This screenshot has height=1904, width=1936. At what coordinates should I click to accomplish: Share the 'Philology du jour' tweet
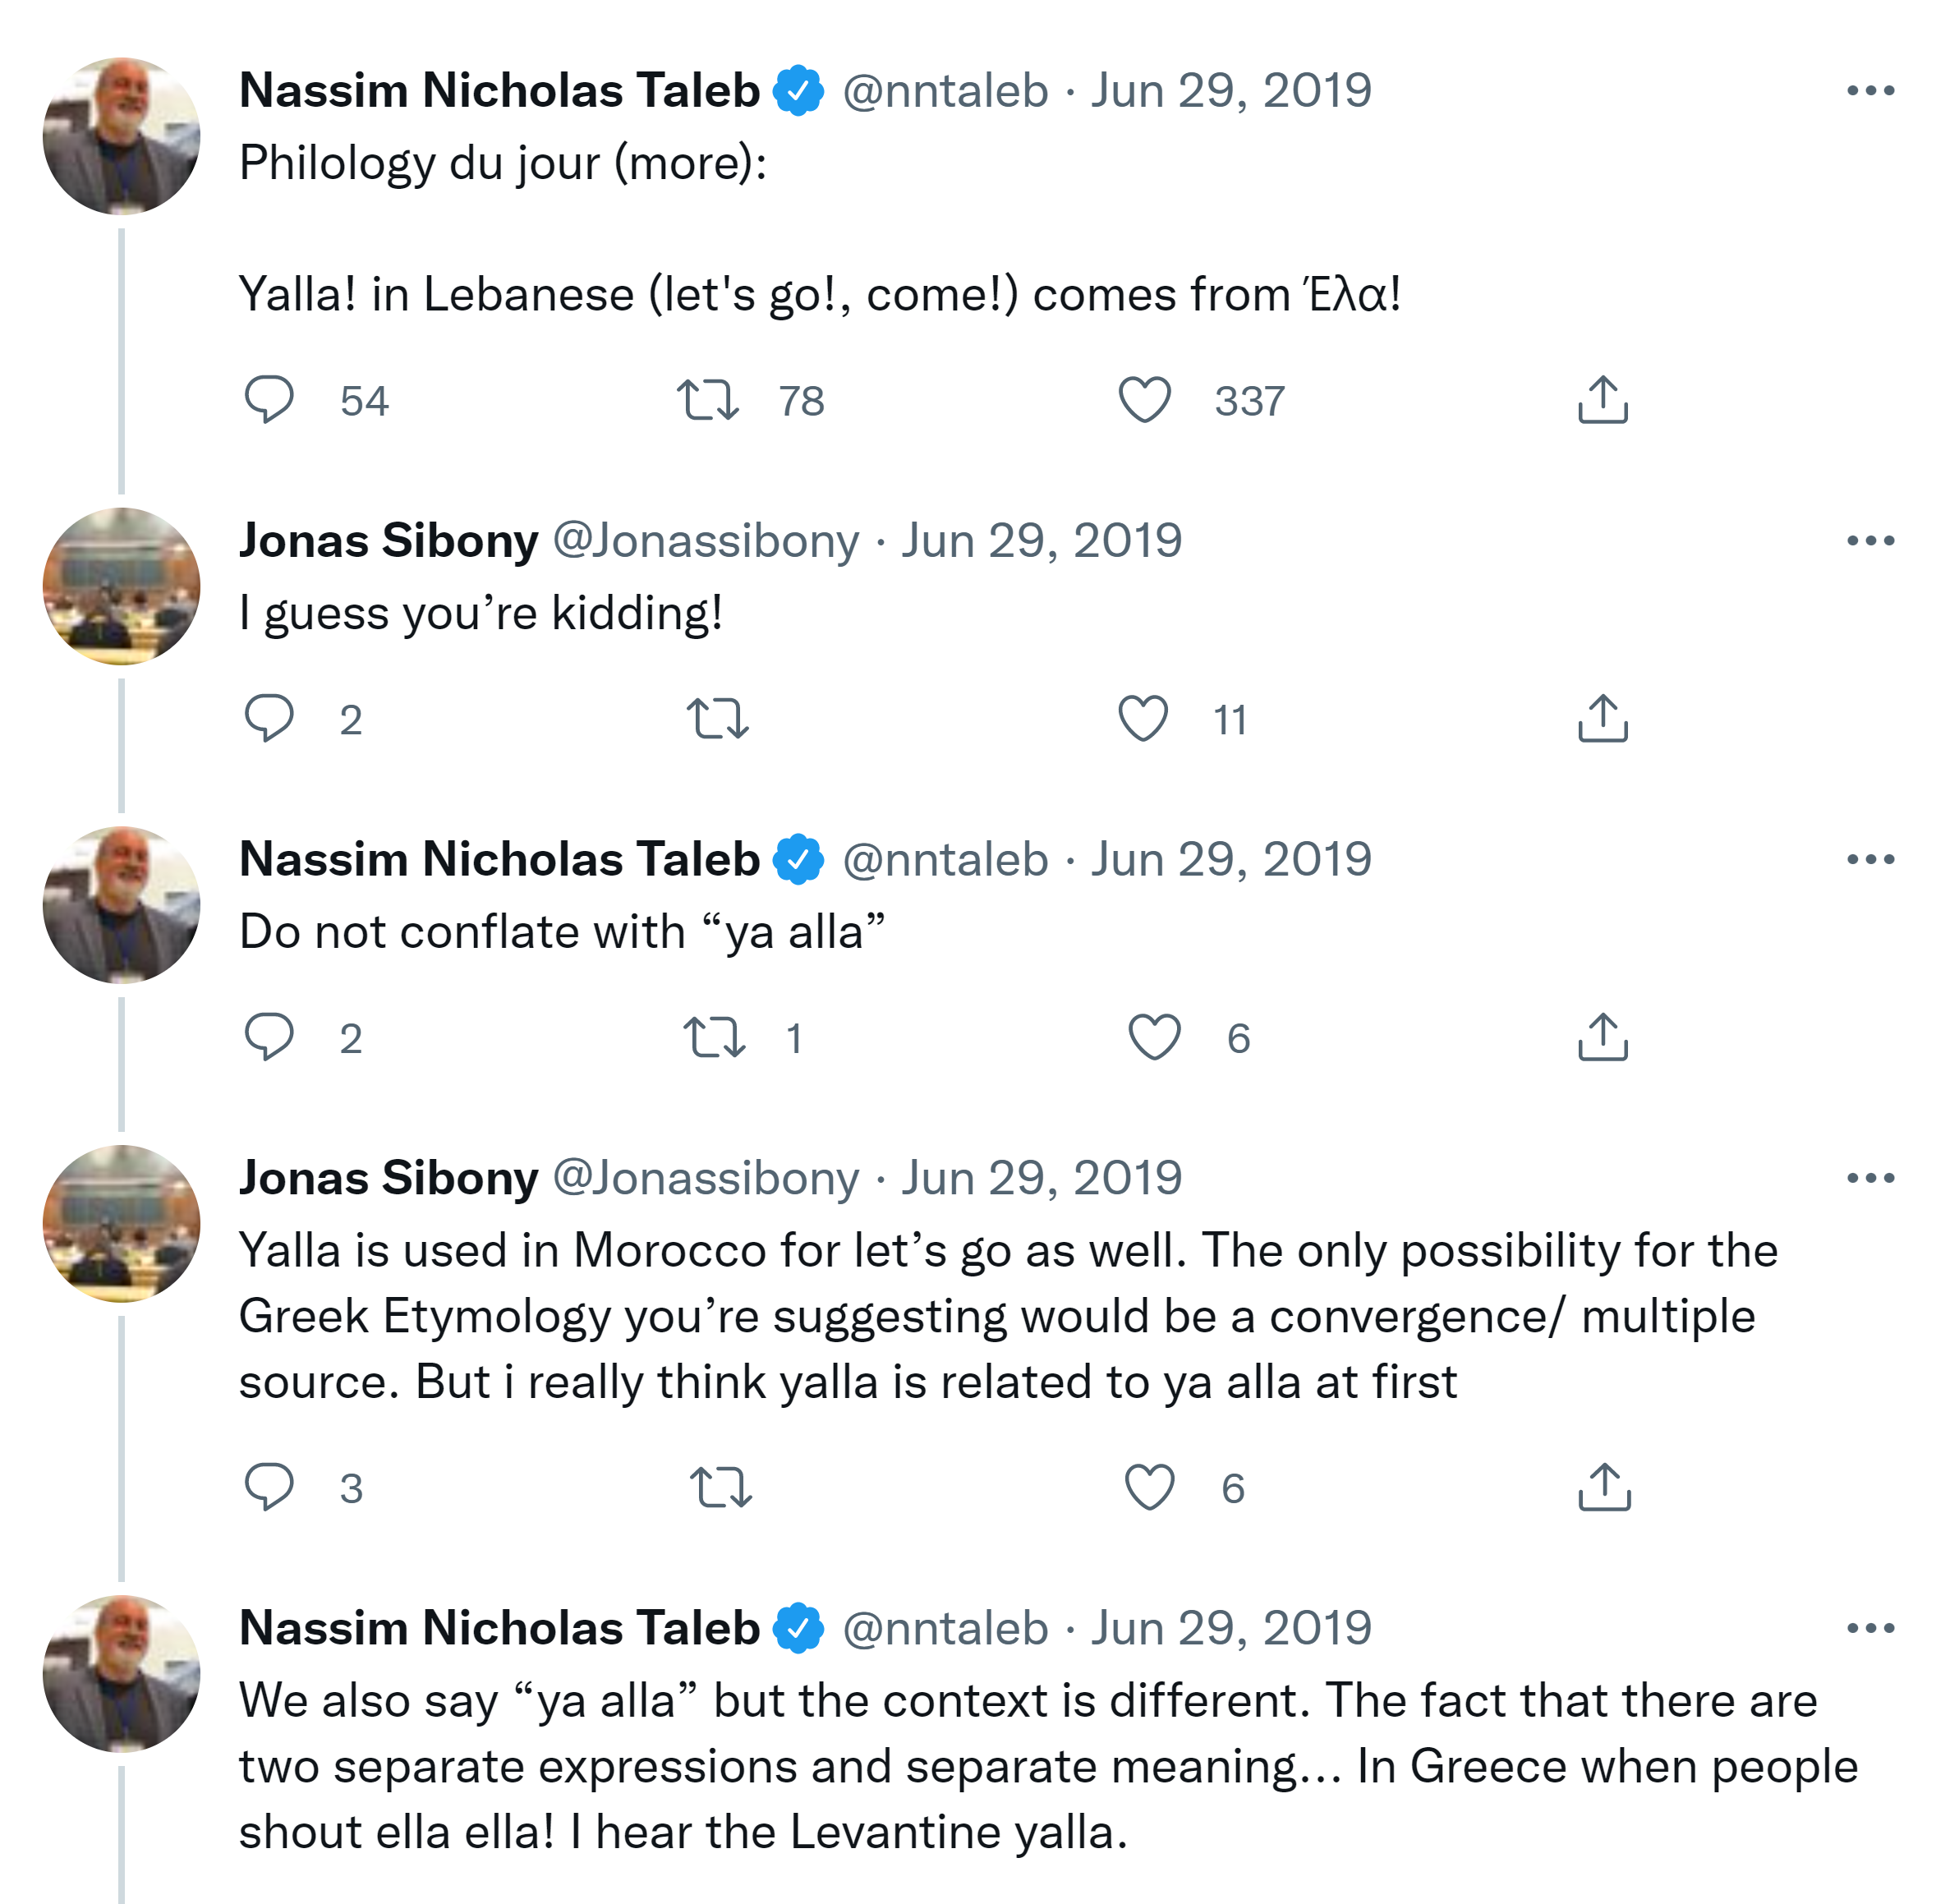(1603, 400)
